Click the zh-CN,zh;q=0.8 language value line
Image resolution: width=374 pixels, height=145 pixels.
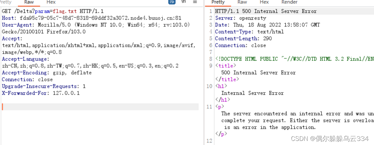tap(90, 66)
